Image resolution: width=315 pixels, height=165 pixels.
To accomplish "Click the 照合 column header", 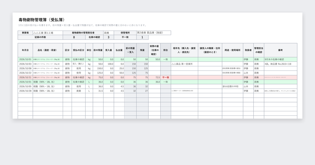I will point(166,50).
